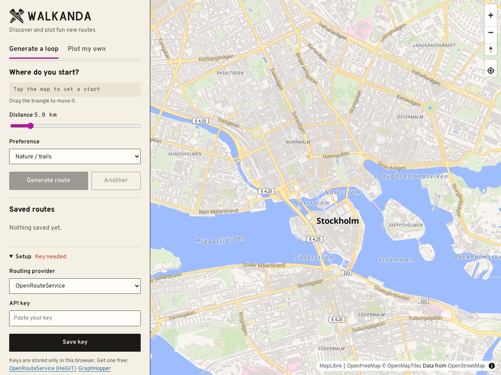Click the Norr Mälarstrand street label
This screenshot has height=375, width=501.
218,212
